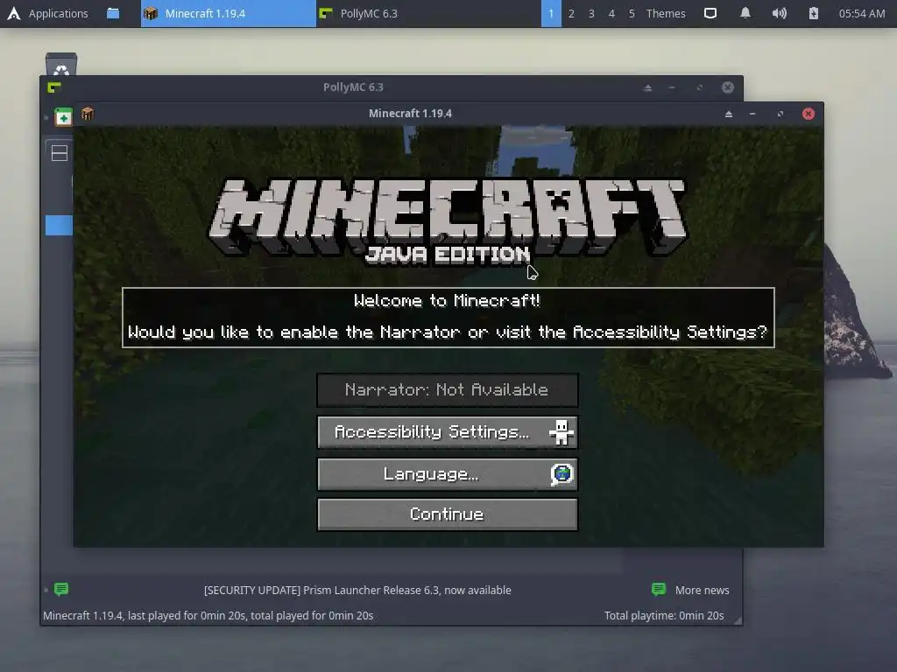Screen dimensions: 897x672
Task: Maximize the PollyMC 6.3 window
Action: (x=700, y=87)
